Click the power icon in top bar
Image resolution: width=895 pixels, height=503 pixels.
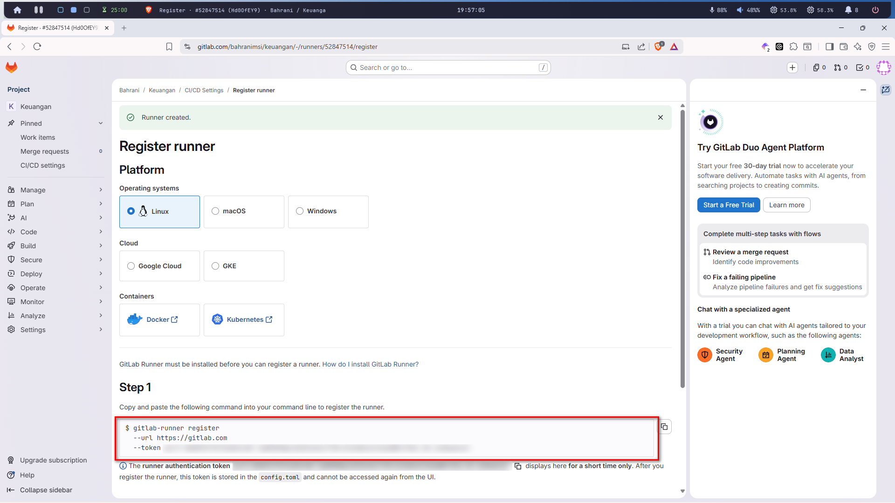click(875, 10)
